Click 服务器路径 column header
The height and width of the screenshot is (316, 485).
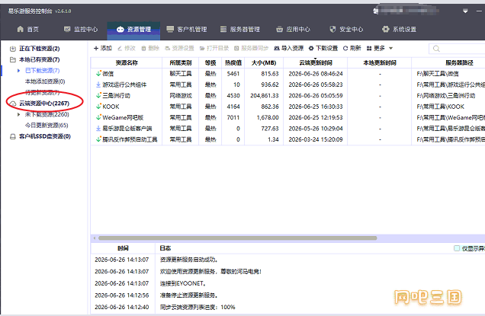(x=459, y=62)
